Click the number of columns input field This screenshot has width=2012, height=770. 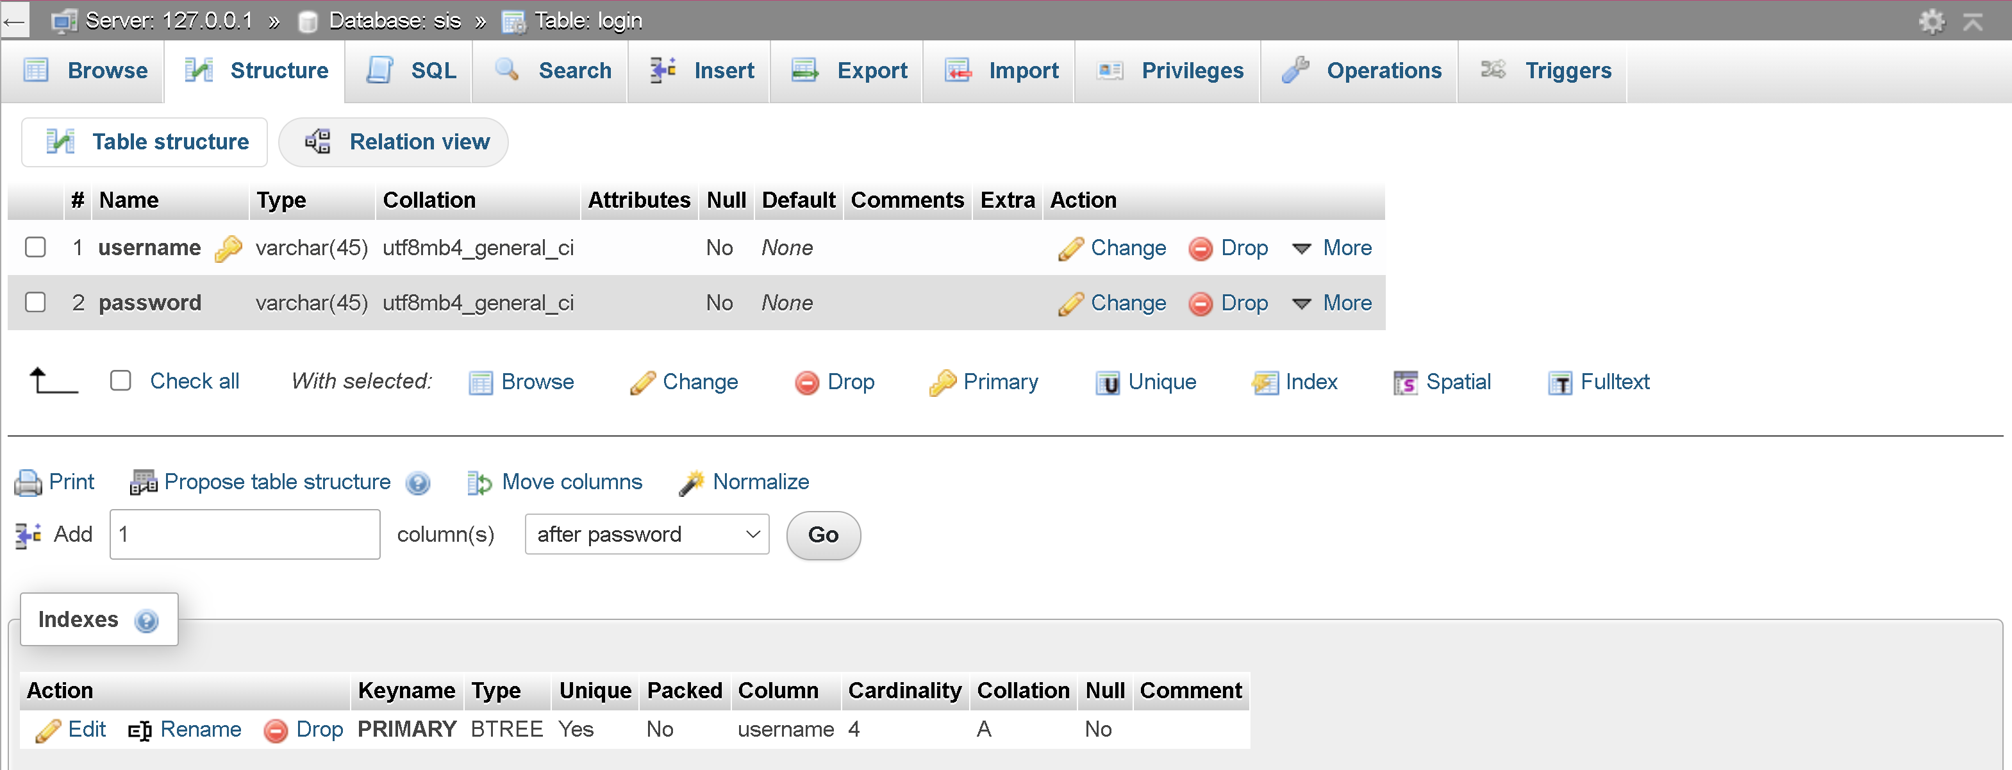coord(245,535)
